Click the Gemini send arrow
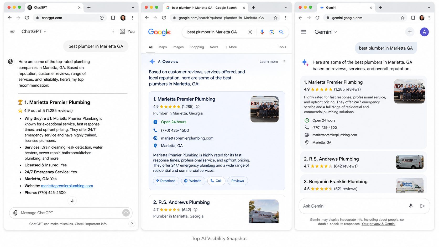 (x=422, y=206)
